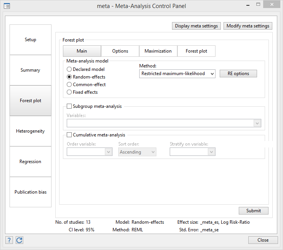Select the Declared model radio button
Screen dimensions: 283x250
(69, 69)
